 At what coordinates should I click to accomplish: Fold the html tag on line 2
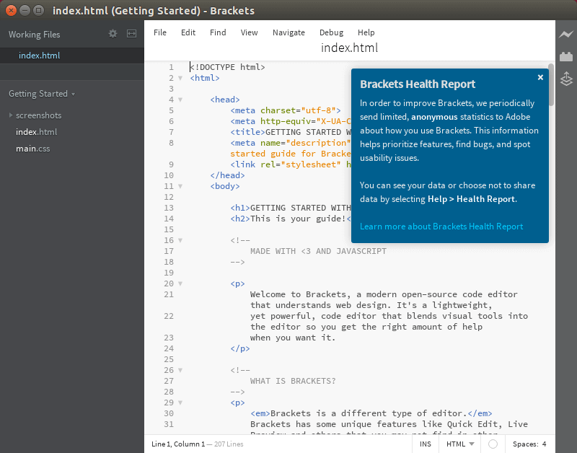click(x=181, y=78)
